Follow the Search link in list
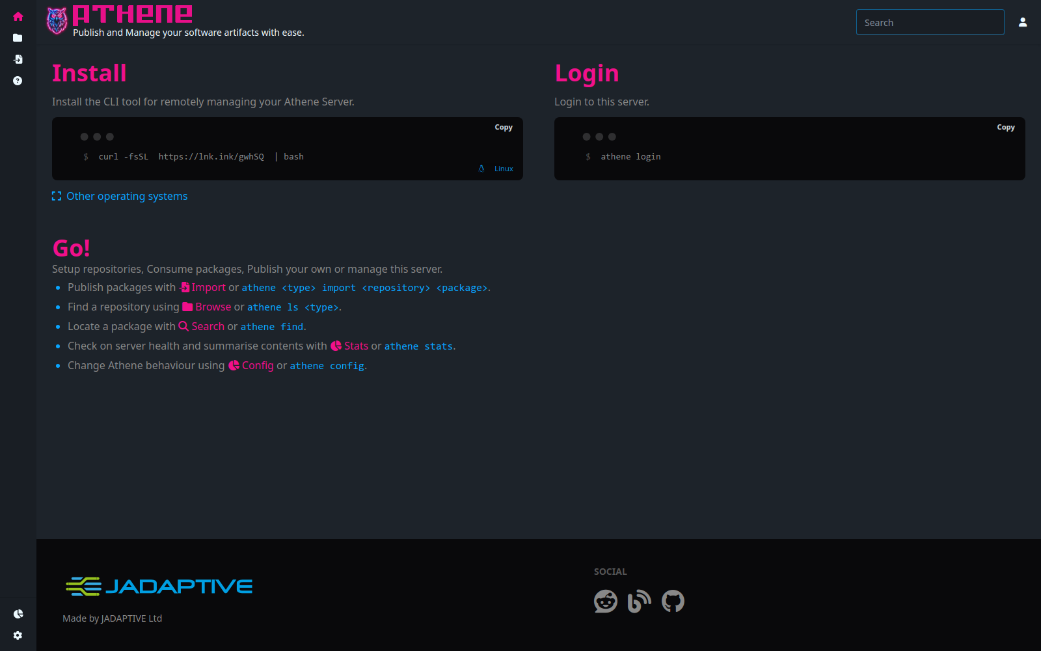Image resolution: width=1041 pixels, height=651 pixels. click(x=202, y=326)
